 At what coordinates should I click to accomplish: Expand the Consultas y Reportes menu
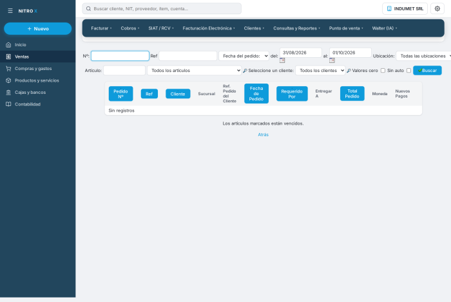(x=296, y=28)
